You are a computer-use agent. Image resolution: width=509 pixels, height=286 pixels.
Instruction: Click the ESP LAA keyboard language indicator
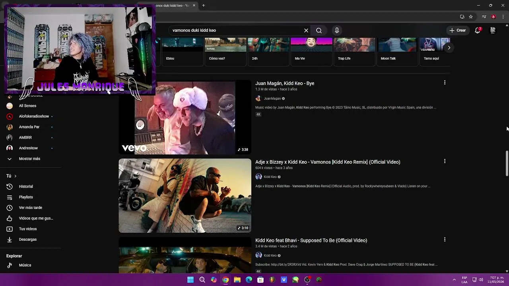464,280
